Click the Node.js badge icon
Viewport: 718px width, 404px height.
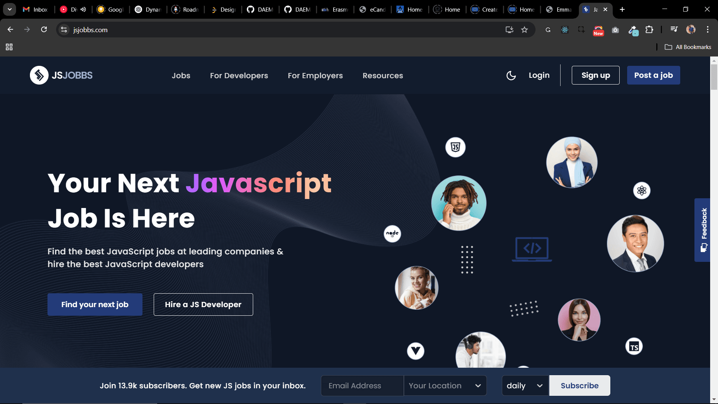(392, 234)
